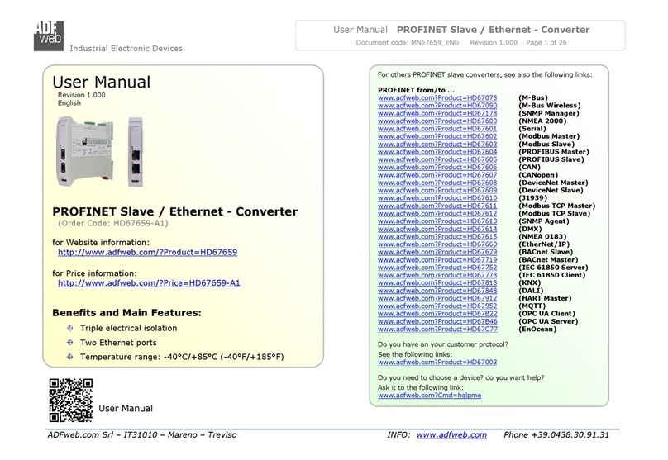Click the English language label
668x460 pixels.
69,103
